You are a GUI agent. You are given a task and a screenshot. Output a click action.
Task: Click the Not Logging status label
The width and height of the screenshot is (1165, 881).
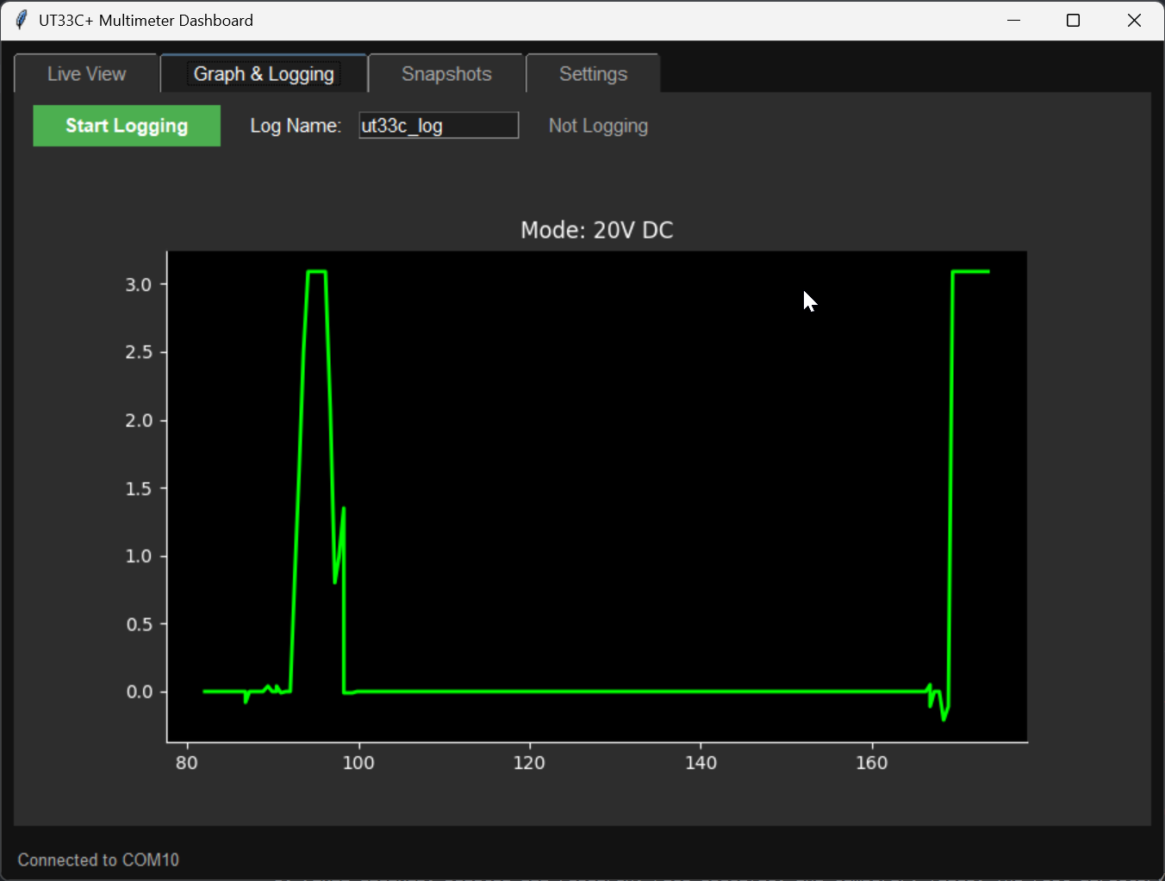coord(598,126)
